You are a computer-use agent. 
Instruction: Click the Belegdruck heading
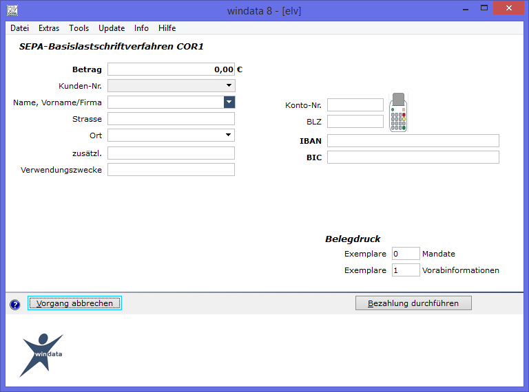pyautogui.click(x=353, y=239)
